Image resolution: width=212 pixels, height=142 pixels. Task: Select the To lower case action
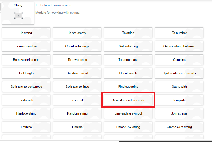pos(77,60)
